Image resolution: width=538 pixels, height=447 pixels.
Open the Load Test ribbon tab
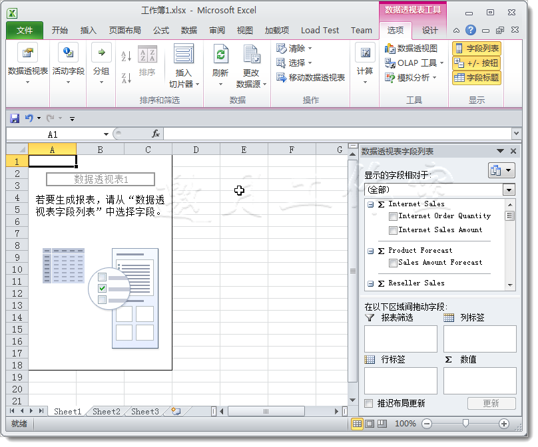click(320, 31)
